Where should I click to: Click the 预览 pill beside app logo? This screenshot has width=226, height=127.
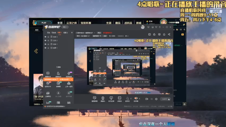pos(65,27)
